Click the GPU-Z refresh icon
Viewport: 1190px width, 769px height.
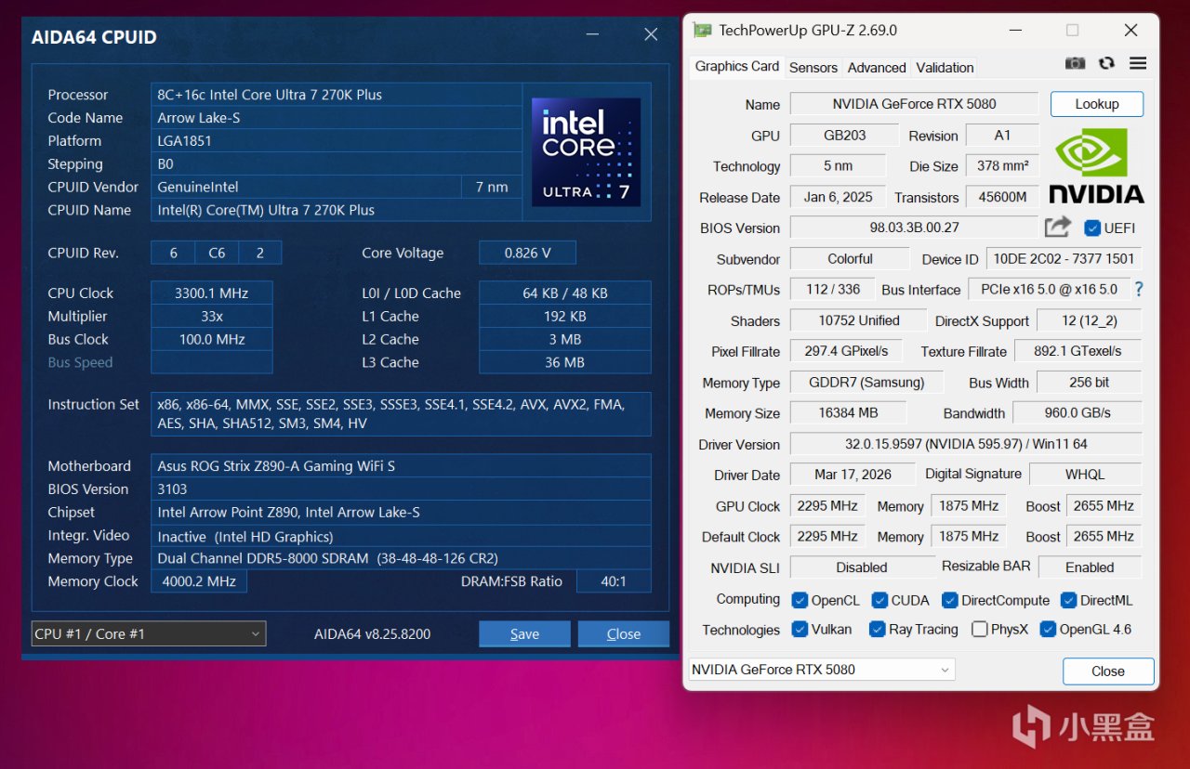pos(1106,63)
